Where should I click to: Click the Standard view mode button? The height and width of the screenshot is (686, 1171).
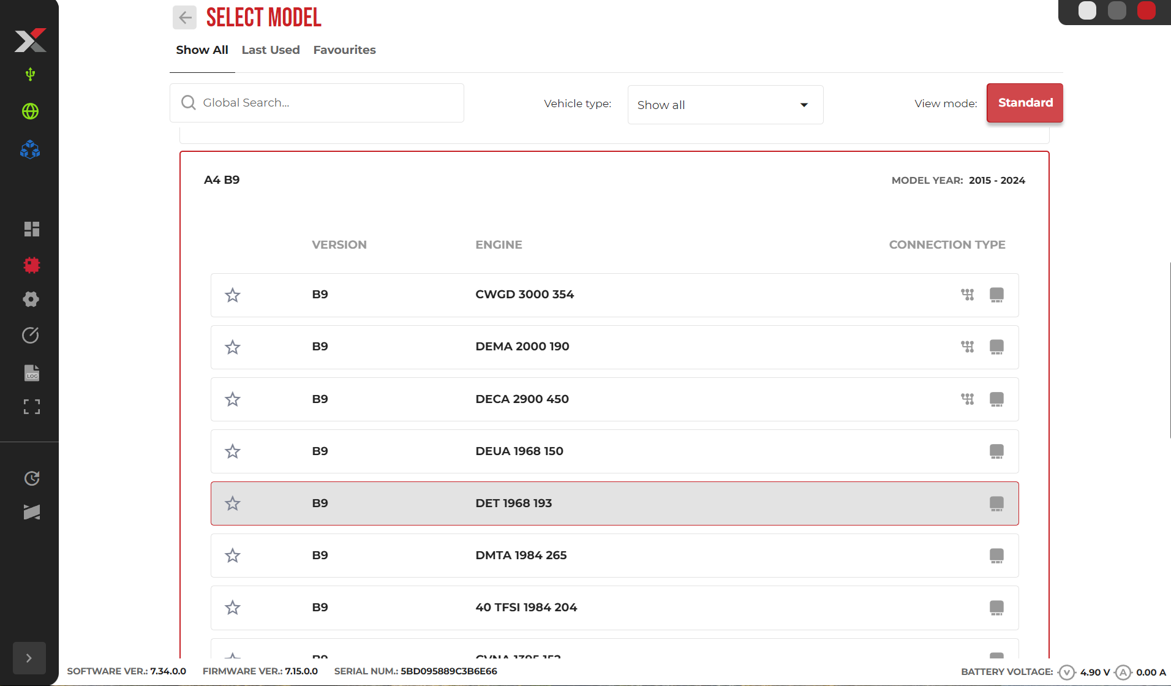click(1025, 103)
